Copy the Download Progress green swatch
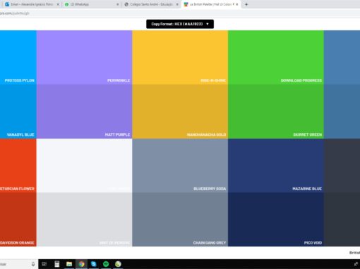This screenshot has height=269, width=360. click(x=276, y=58)
